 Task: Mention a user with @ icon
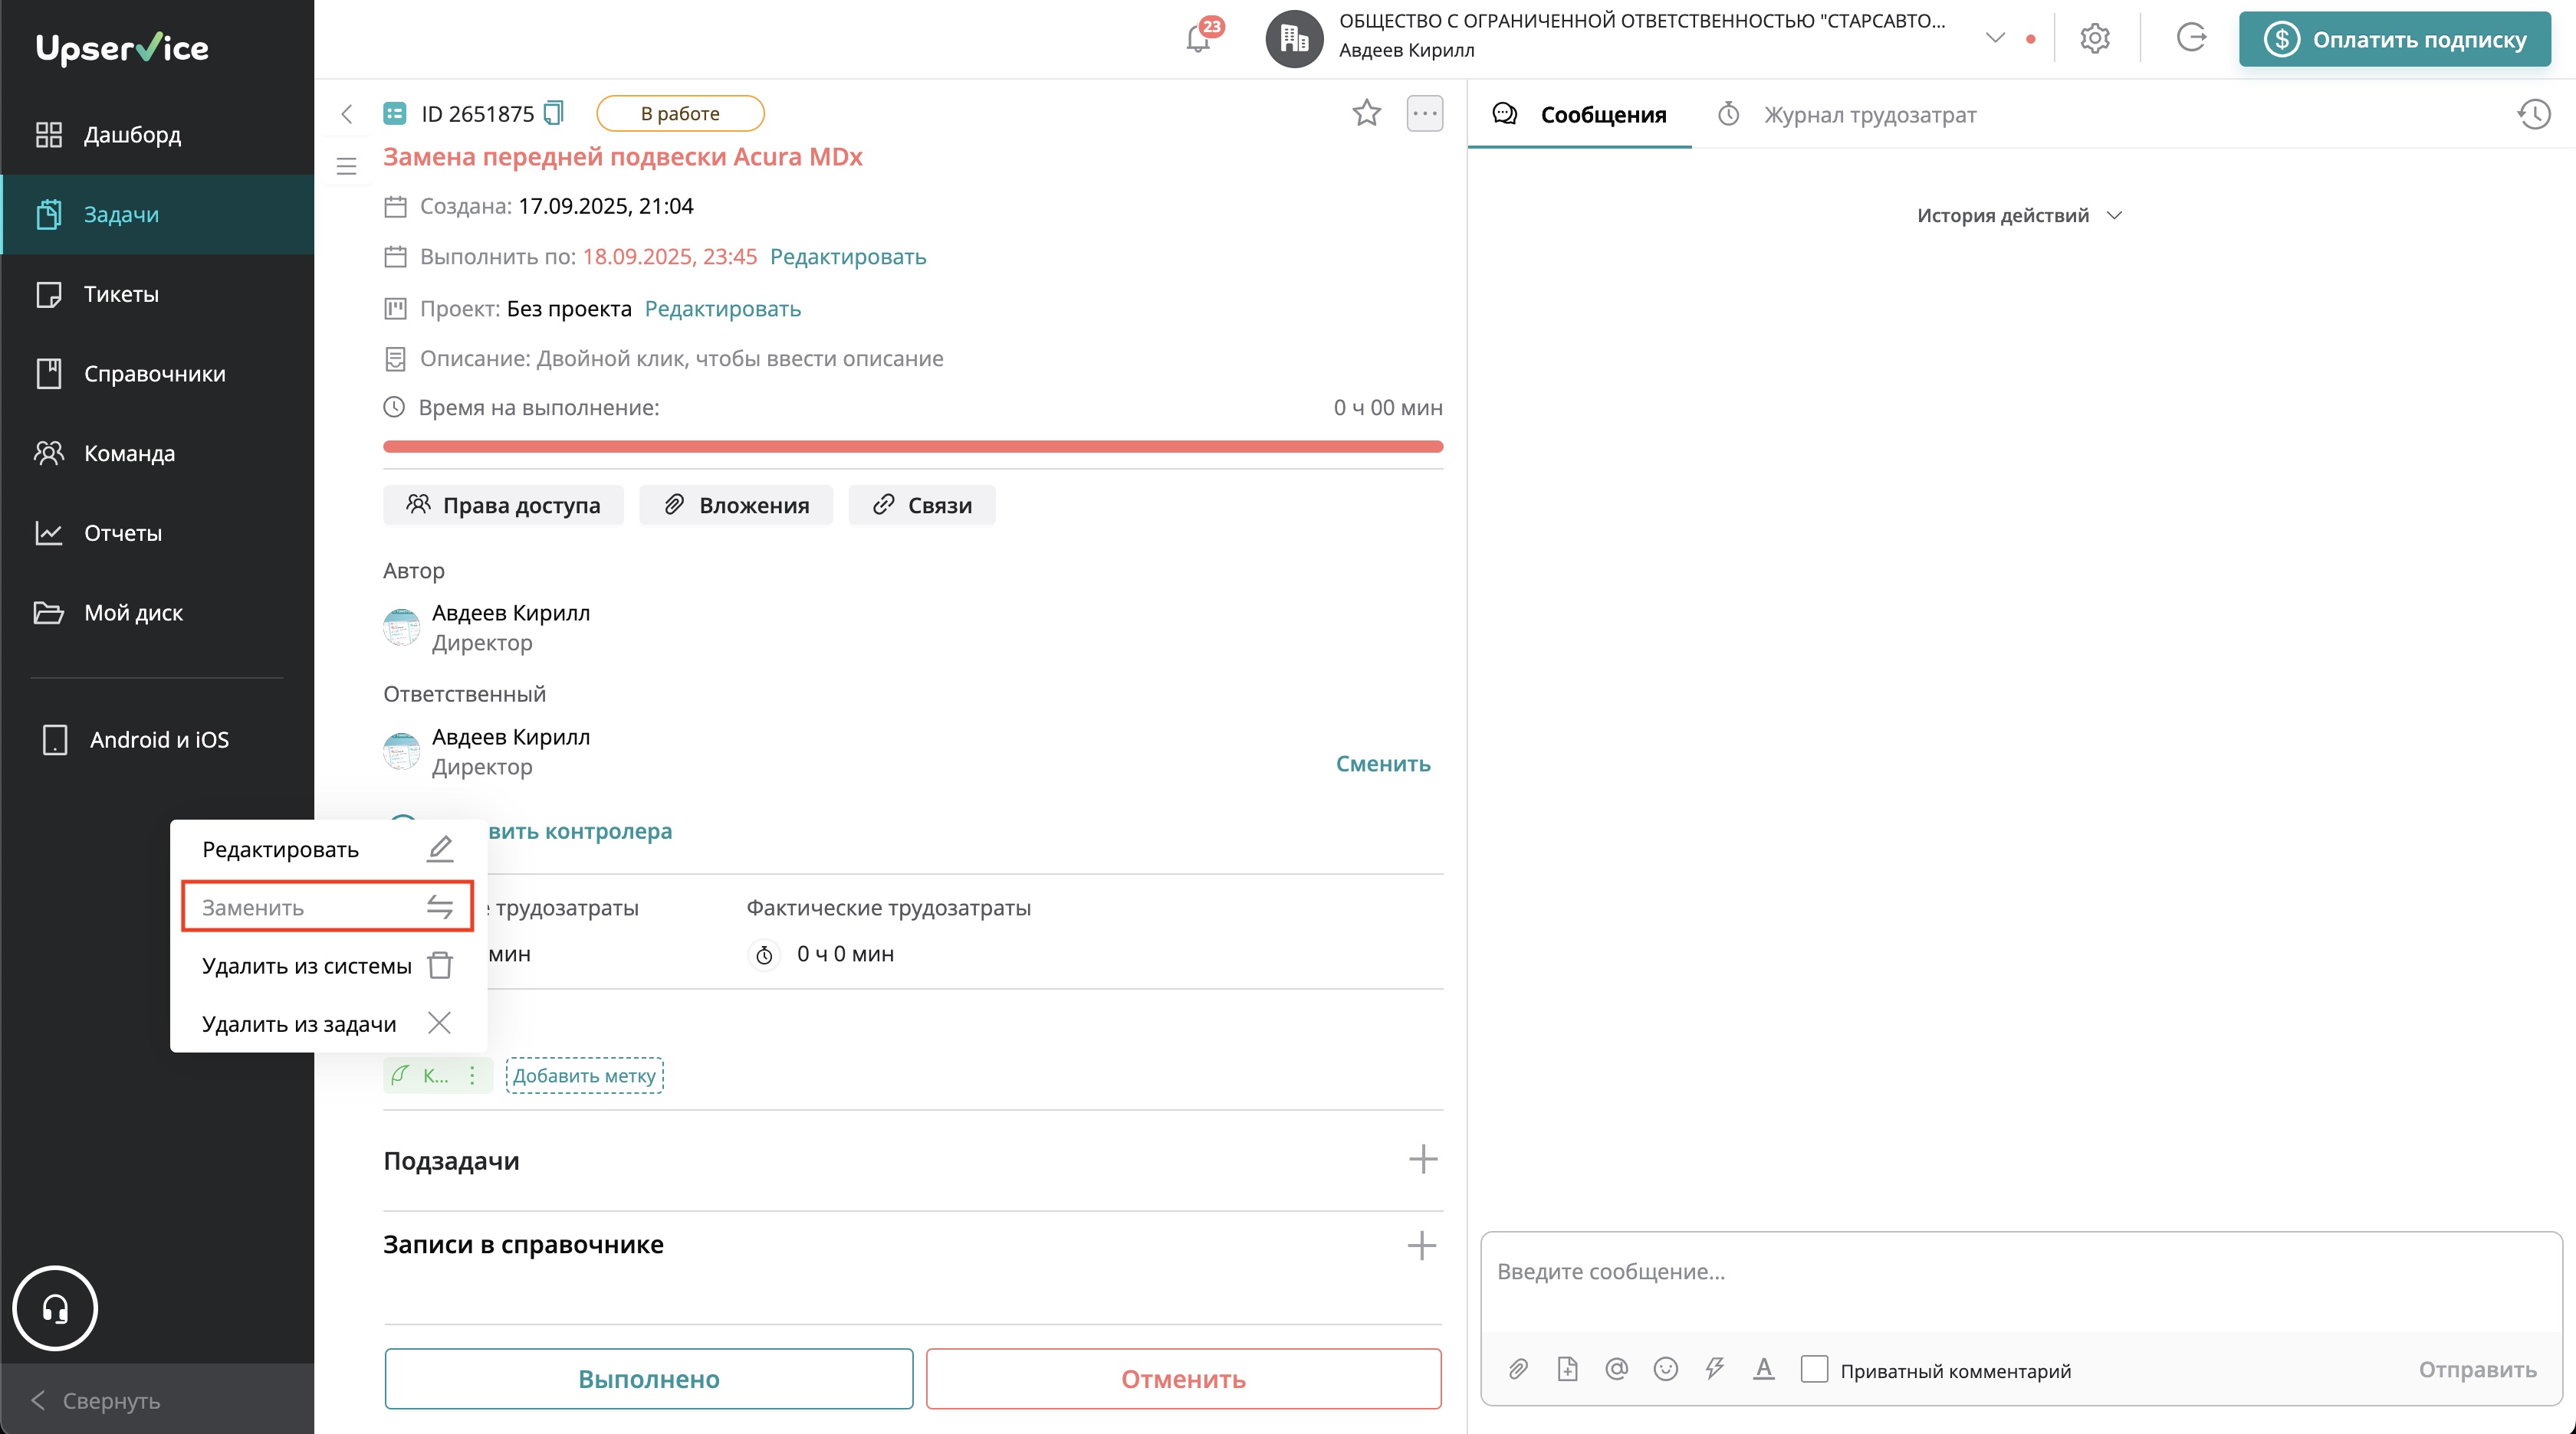[1616, 1369]
